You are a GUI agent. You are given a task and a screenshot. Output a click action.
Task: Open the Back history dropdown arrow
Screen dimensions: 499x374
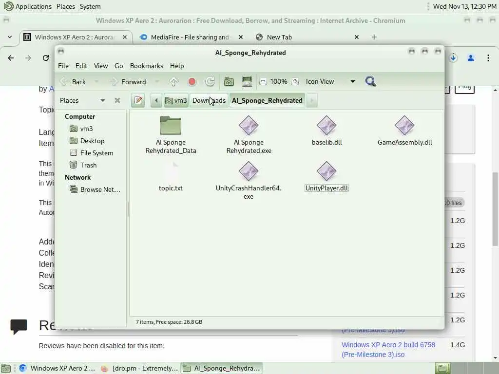(96, 82)
